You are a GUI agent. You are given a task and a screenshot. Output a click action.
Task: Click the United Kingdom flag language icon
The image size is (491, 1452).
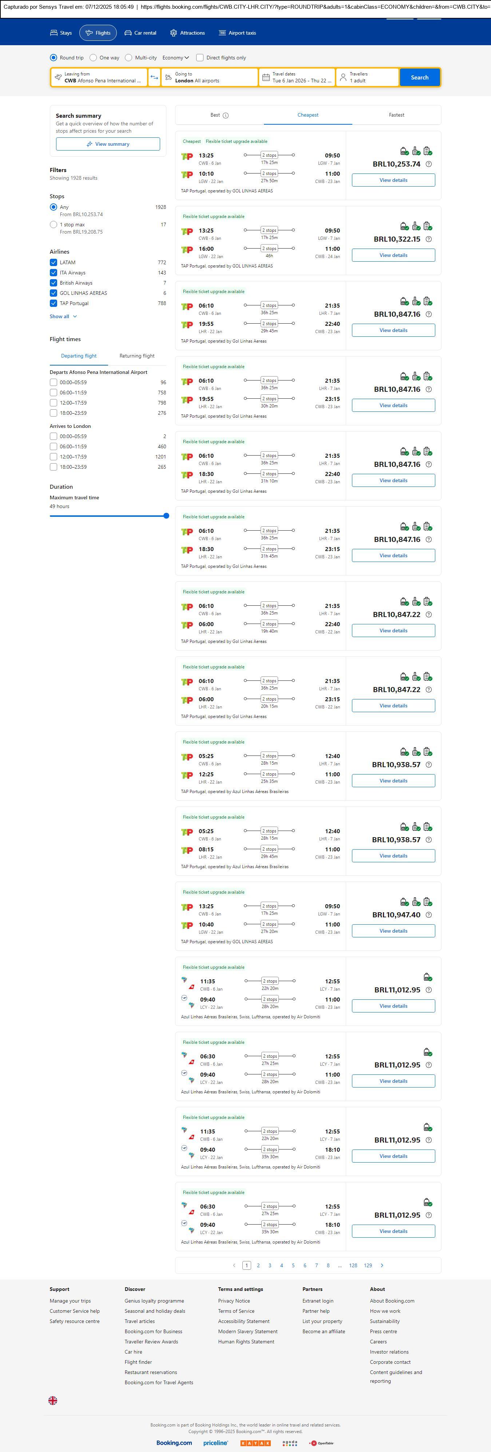(x=53, y=1400)
